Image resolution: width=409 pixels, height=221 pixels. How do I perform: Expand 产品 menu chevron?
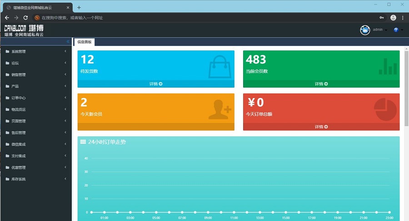click(x=65, y=86)
